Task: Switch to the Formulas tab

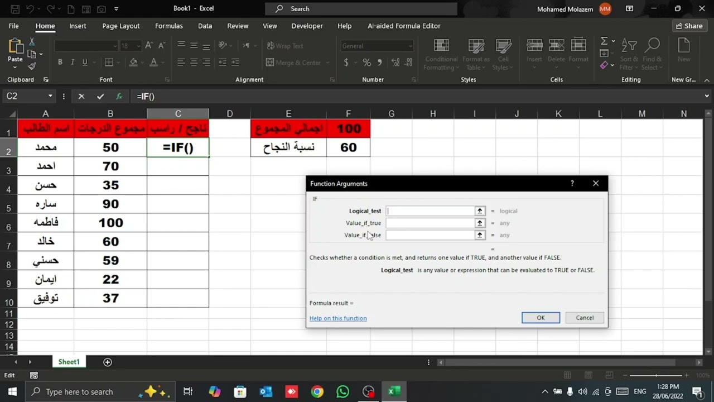Action: (x=169, y=26)
